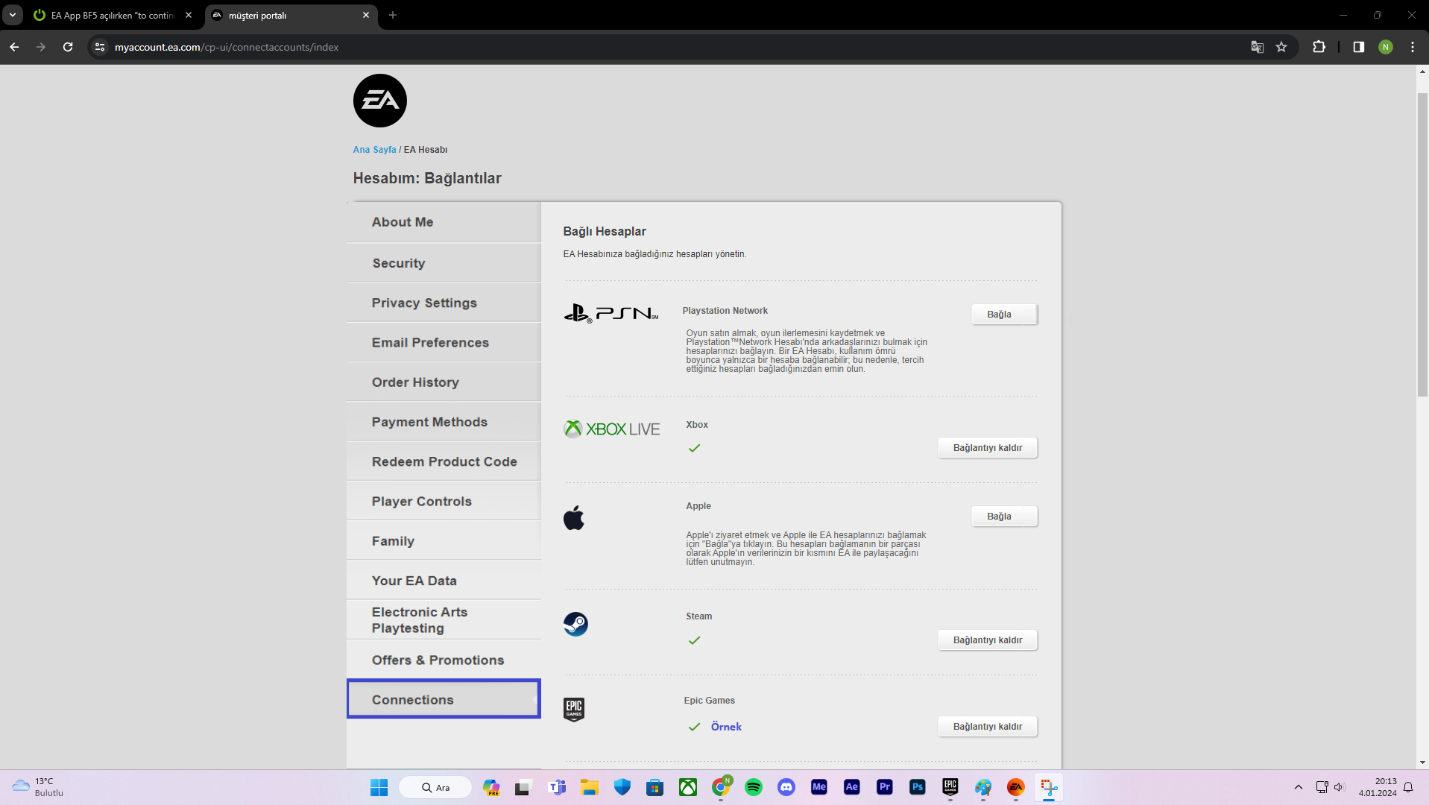Switch to the EA App BF5 tab

[114, 15]
